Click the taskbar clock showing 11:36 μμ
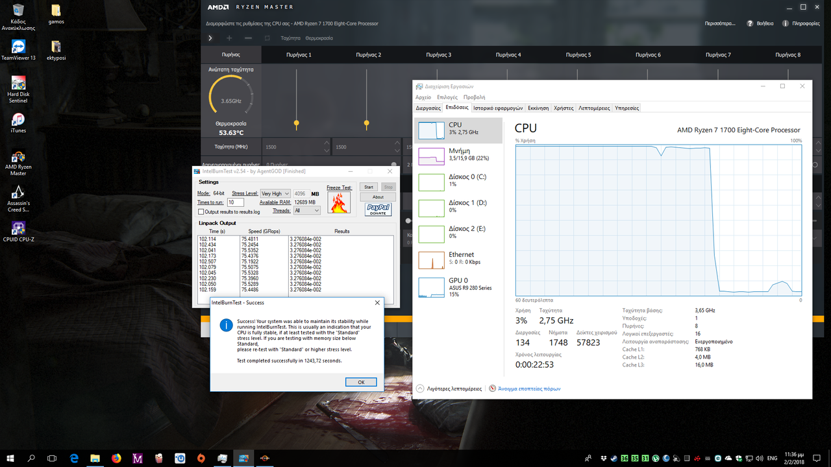The width and height of the screenshot is (831, 467). click(795, 458)
